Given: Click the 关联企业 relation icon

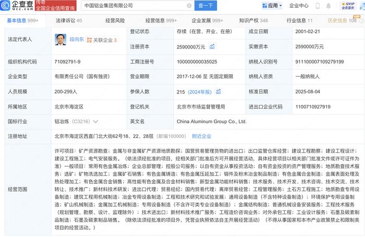Looking at the screenshot, I should (x=89, y=40).
